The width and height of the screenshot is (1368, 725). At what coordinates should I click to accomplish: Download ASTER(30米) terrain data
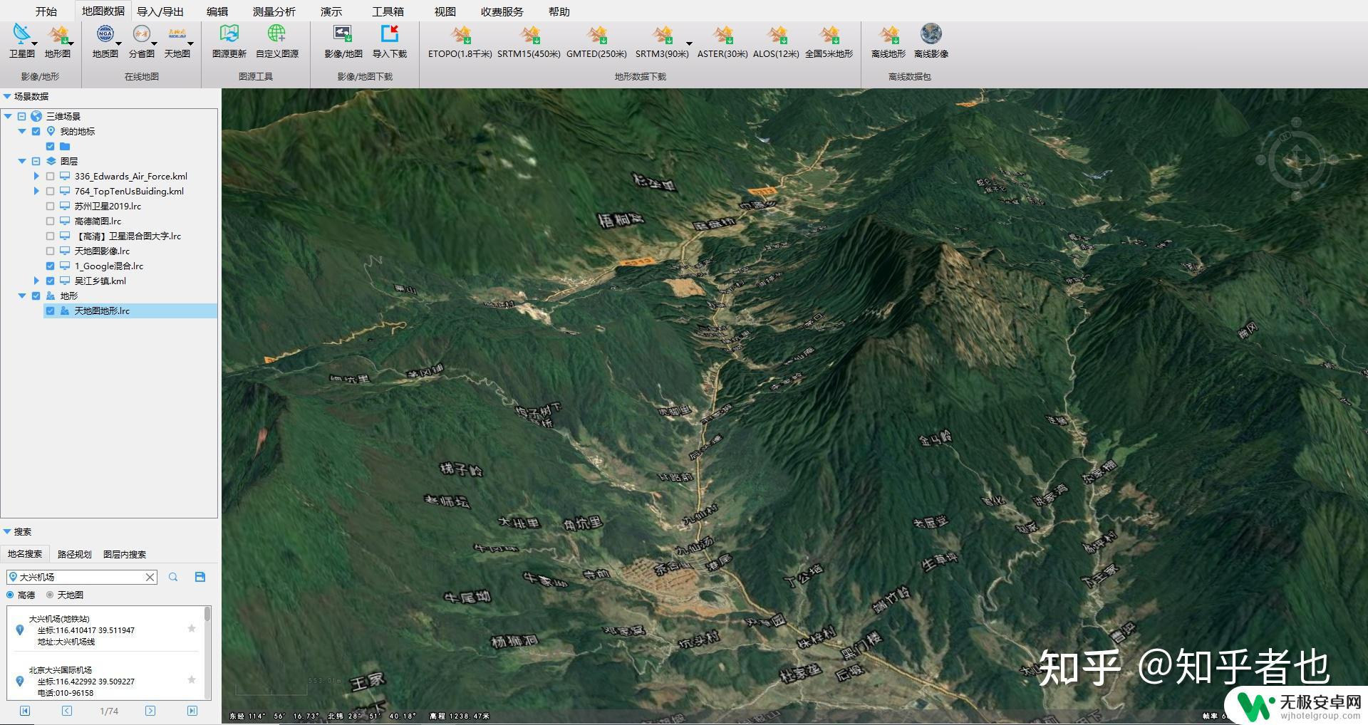722,41
